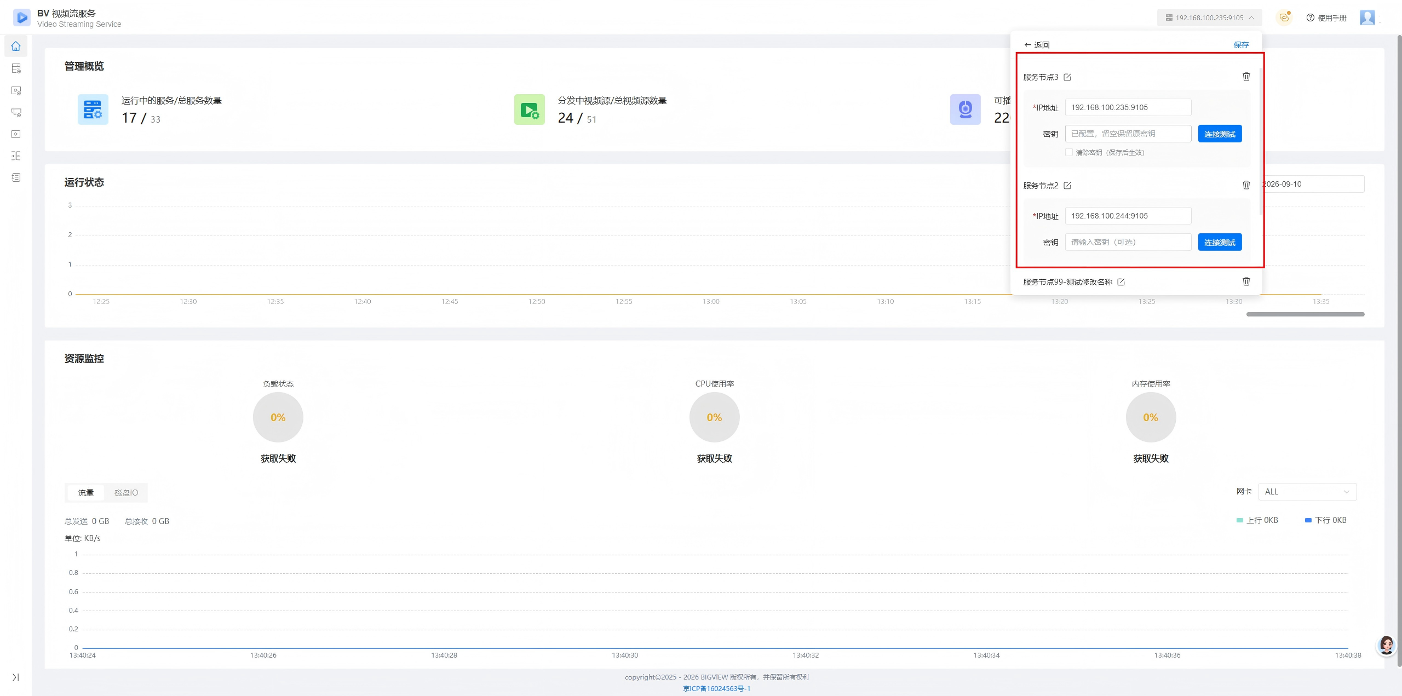Click the CPU使用率 0% gauge
The width and height of the screenshot is (1402, 696).
(714, 417)
